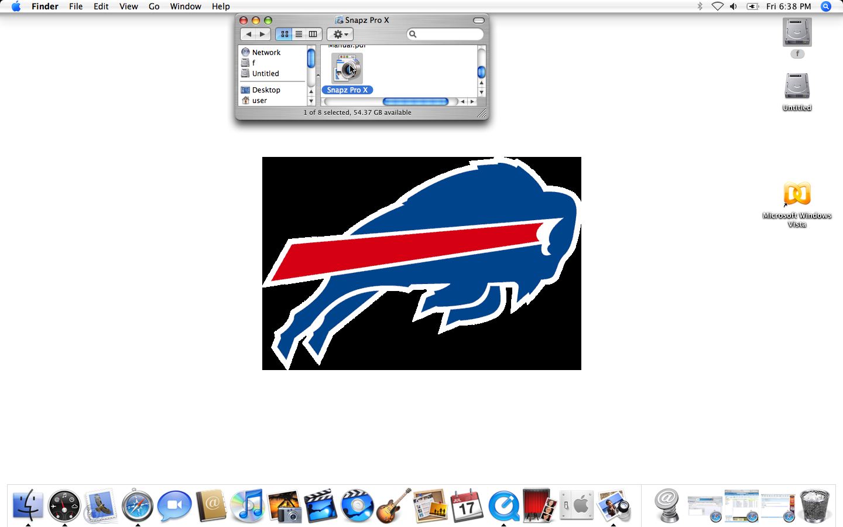This screenshot has width=843, height=527.
Task: Open the File menu
Action: [x=76, y=6]
